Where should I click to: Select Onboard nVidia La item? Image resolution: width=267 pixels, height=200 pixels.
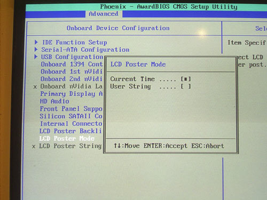coord(72,86)
